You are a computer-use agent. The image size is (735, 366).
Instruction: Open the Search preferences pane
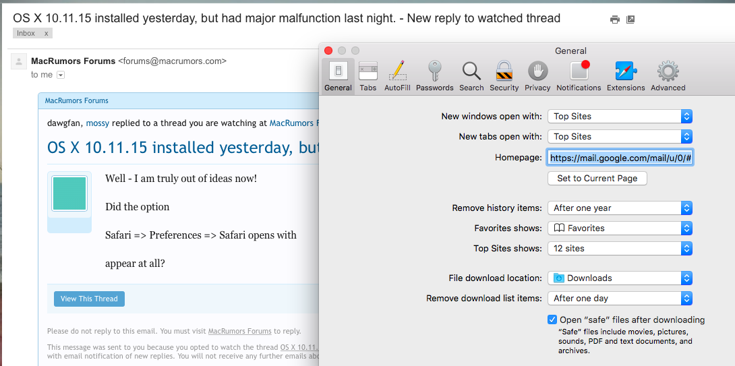(x=471, y=76)
